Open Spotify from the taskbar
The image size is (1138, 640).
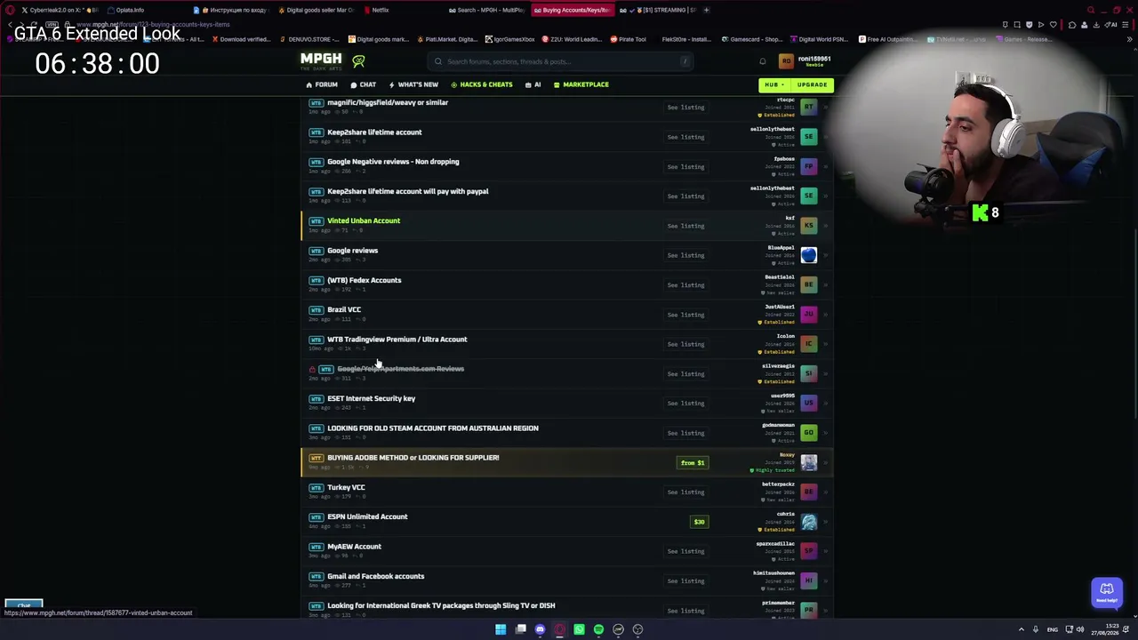(x=598, y=629)
